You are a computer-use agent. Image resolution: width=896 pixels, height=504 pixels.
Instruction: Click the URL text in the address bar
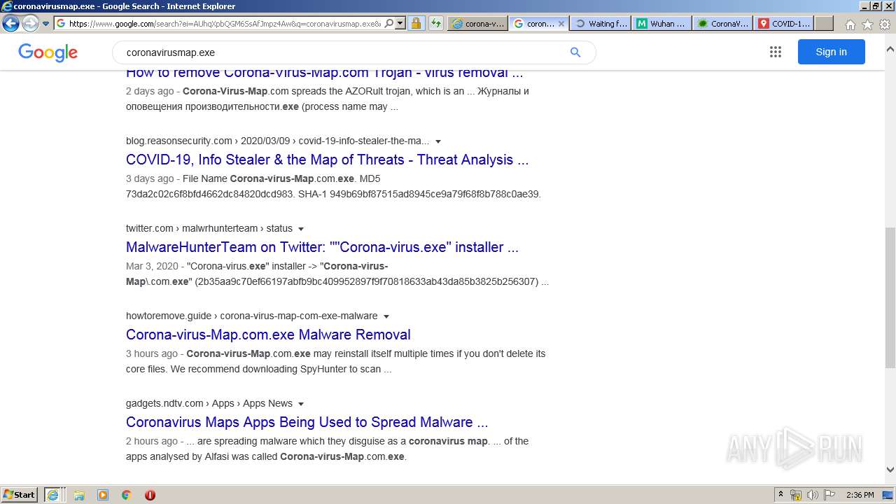[x=225, y=23]
